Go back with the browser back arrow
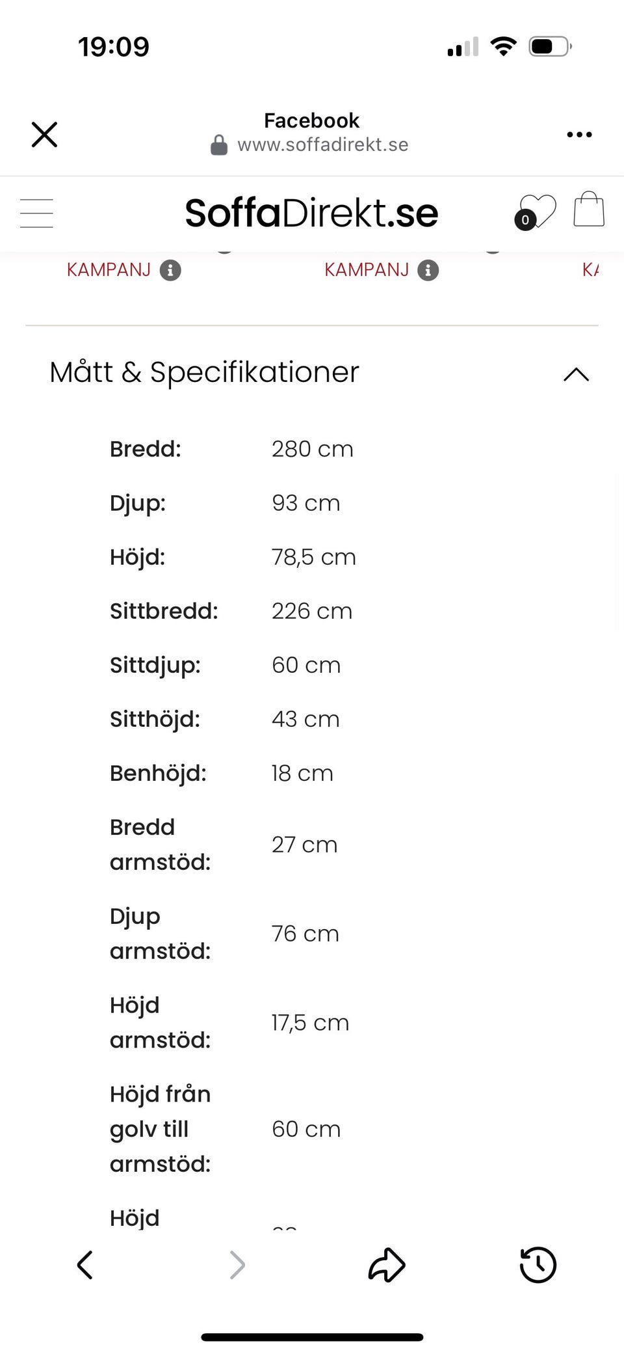Viewport: 624px width, 1354px height. click(x=85, y=1265)
